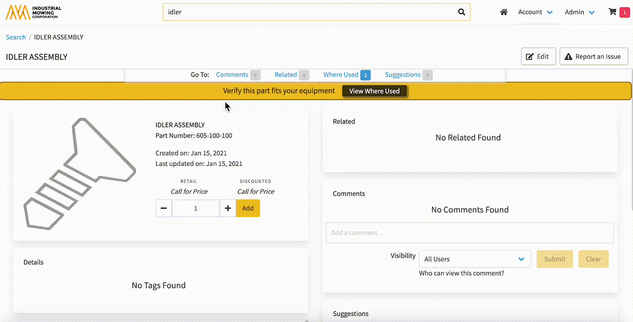
Task: Open the Visibility All Users dropdown
Action: 475,259
